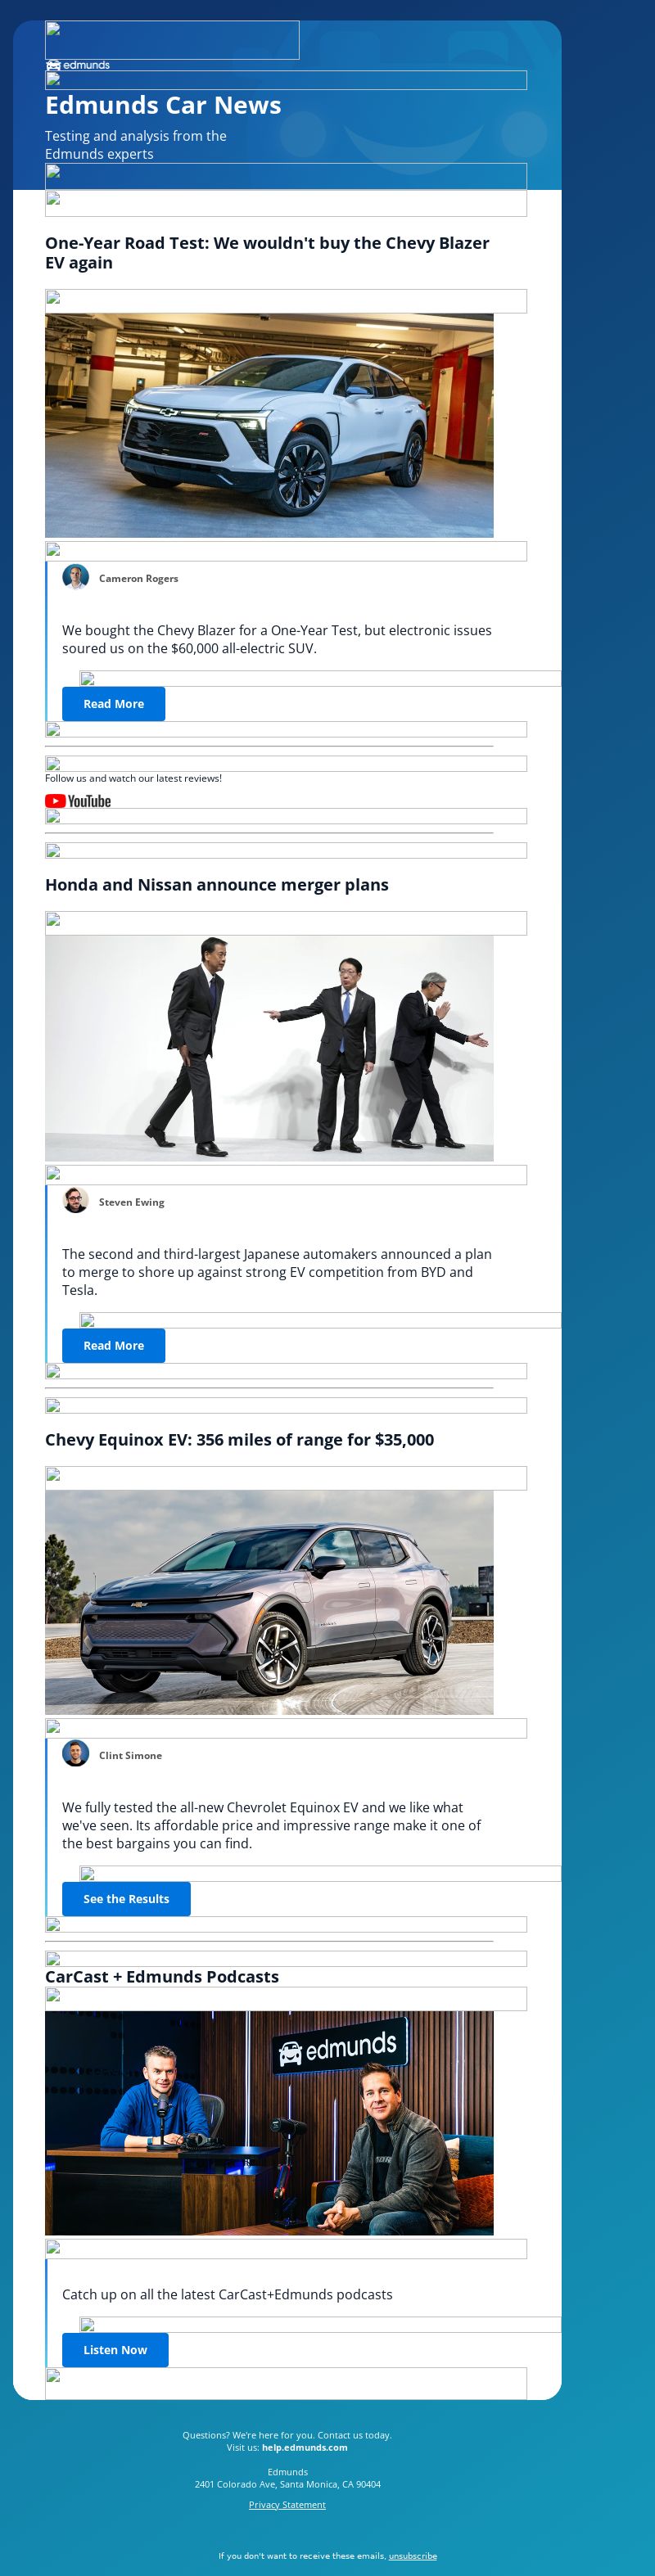The image size is (655, 2576).
Task: Open the Chevy Blazer EV photo
Action: pos(269,426)
